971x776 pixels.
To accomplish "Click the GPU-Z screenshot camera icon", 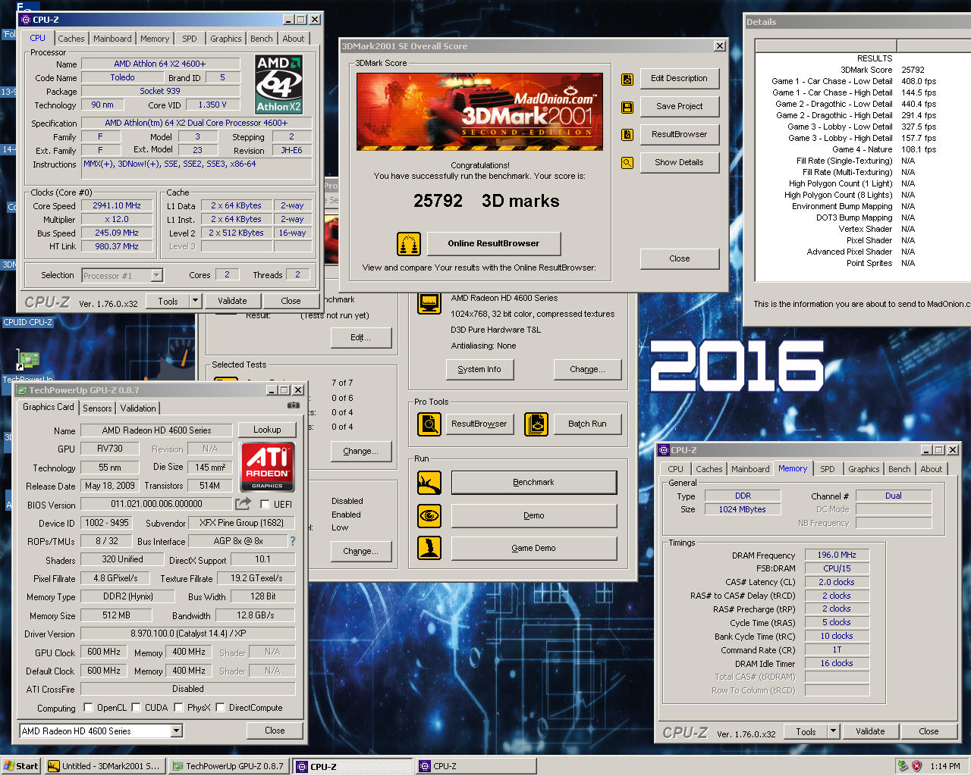I will [x=293, y=405].
